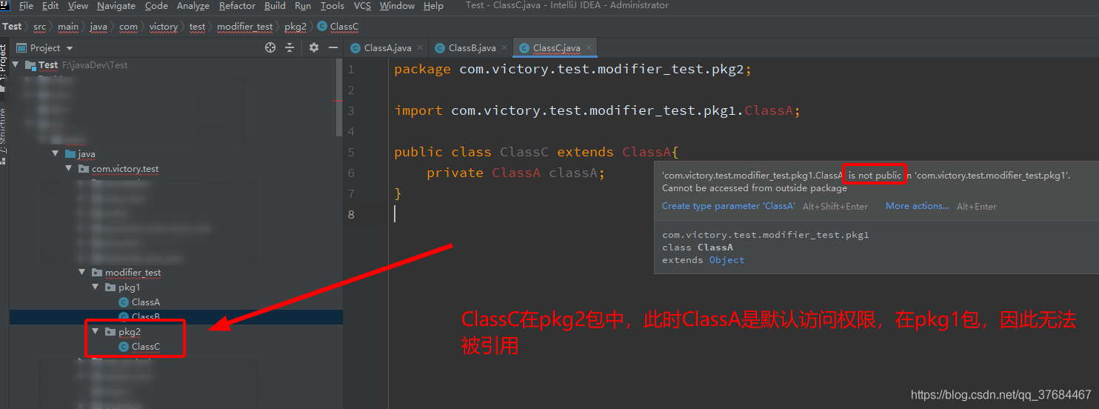Open the Code menu
The height and width of the screenshot is (409, 1099).
click(x=156, y=6)
